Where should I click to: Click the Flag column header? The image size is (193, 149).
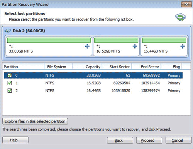(171, 67)
